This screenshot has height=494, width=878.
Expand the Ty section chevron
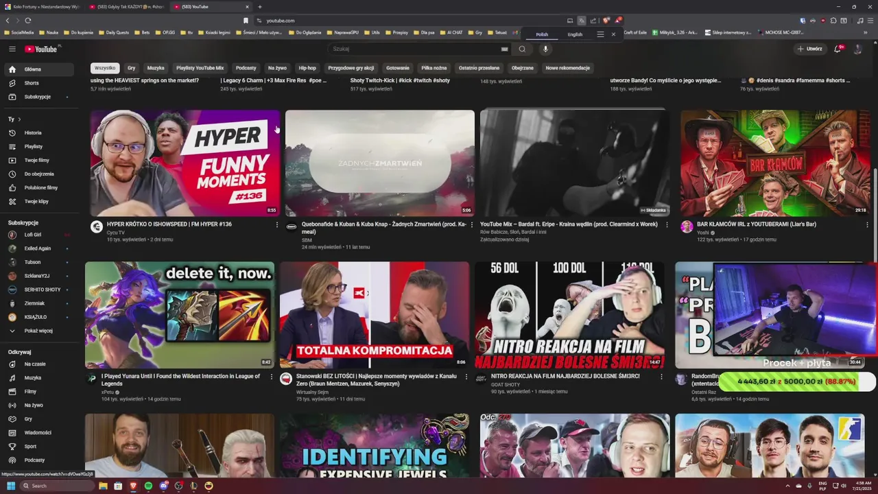pyautogui.click(x=19, y=119)
